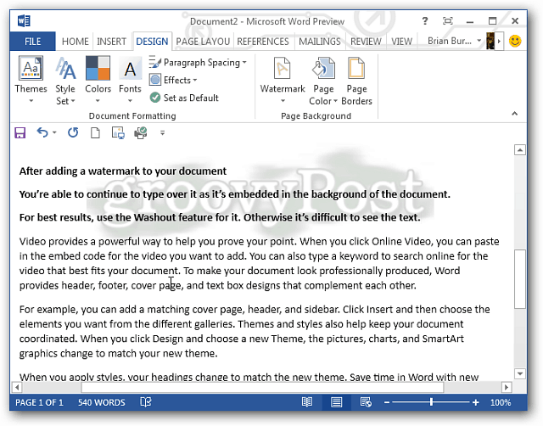The image size is (543, 426).
Task: Click the vertical scrollbar up arrow
Action: point(520,150)
